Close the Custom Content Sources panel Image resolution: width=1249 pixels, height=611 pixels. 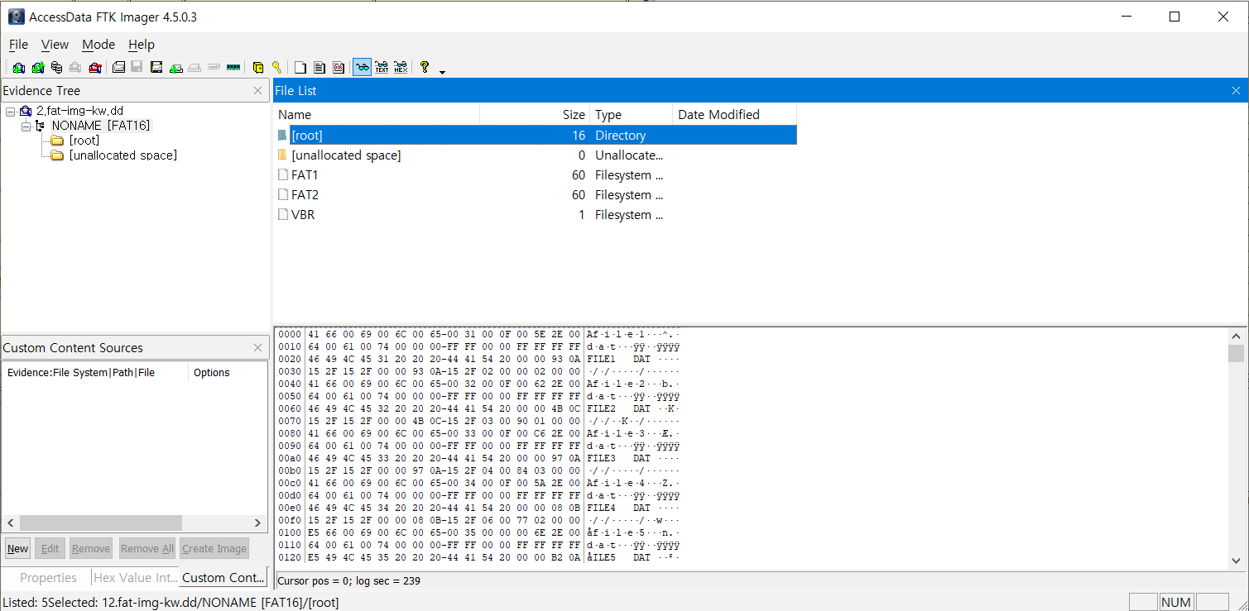click(257, 348)
